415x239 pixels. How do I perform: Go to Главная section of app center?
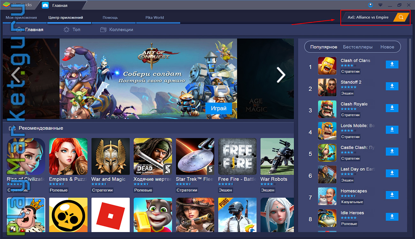point(30,30)
